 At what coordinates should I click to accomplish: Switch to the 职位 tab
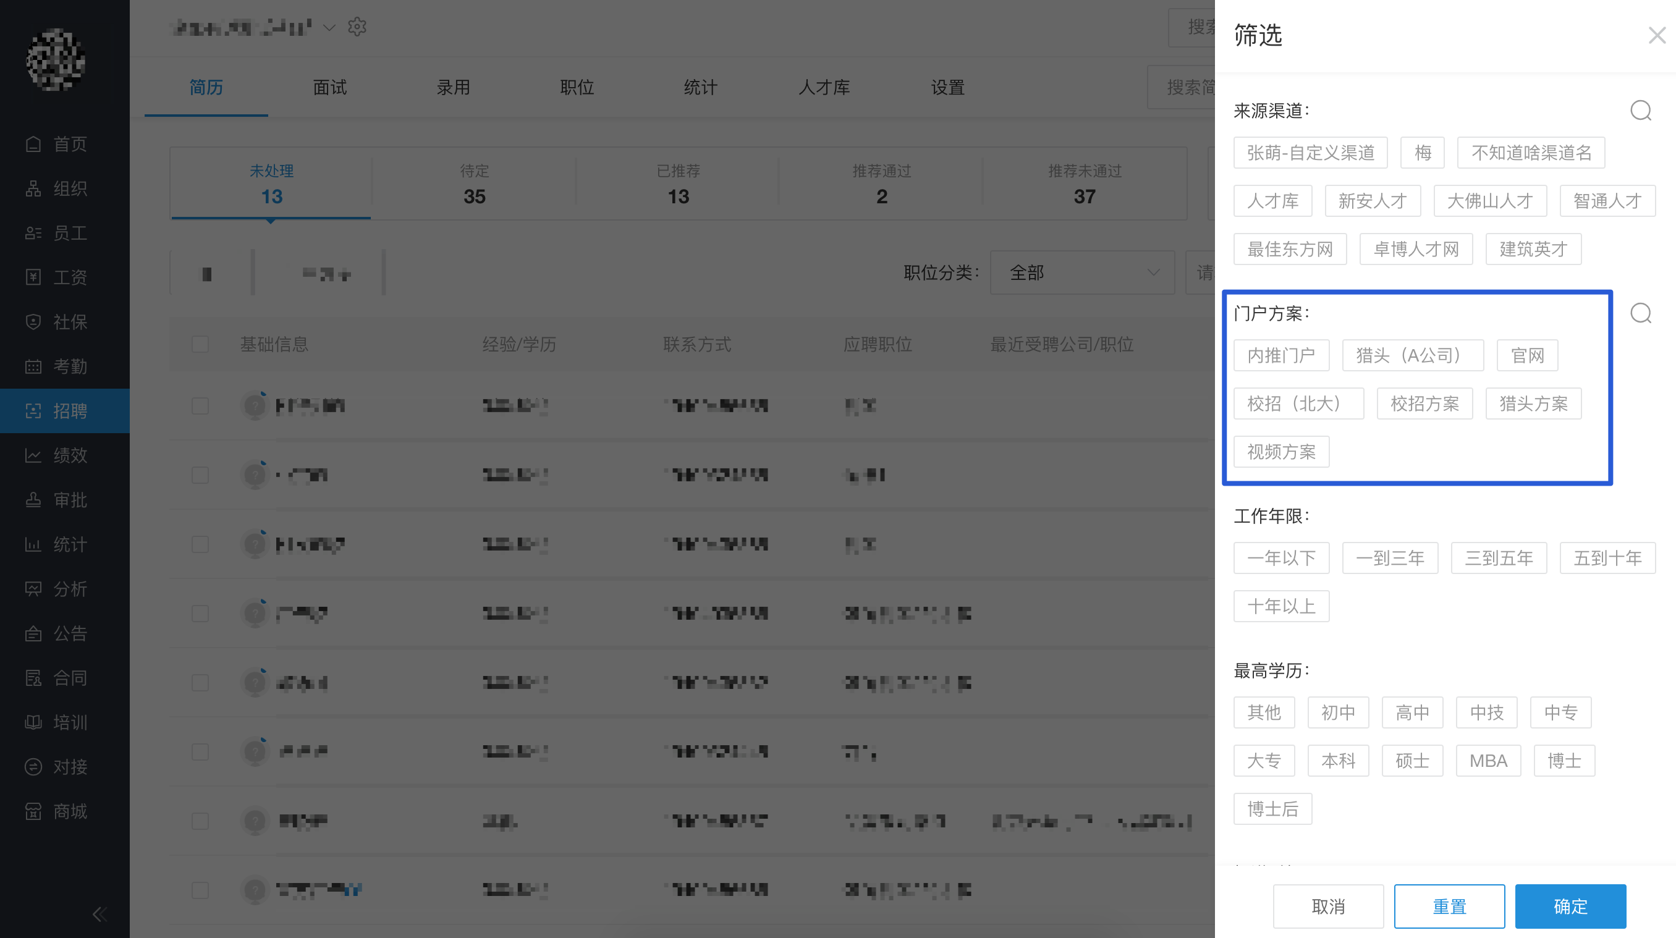(x=577, y=87)
